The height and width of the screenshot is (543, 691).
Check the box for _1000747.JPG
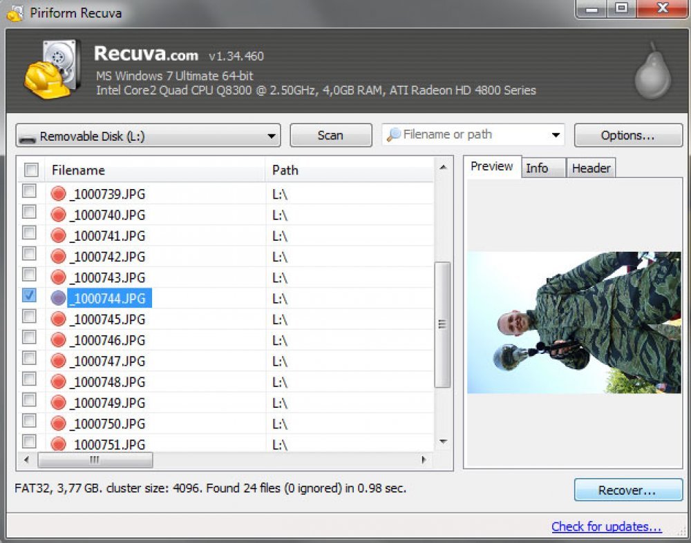tap(29, 358)
